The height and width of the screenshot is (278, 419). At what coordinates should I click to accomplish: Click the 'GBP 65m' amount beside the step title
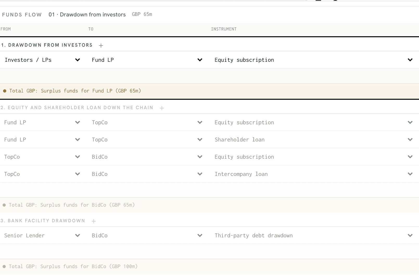(x=142, y=14)
